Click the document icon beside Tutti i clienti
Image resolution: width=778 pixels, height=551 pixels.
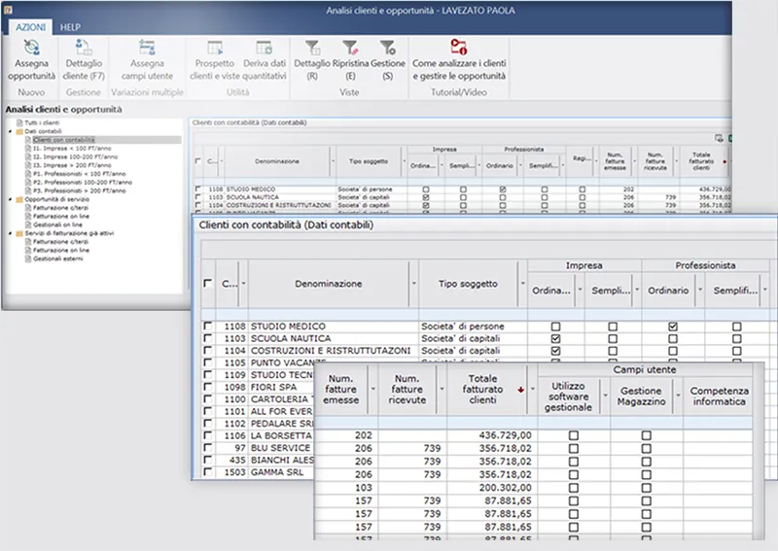click(19, 122)
